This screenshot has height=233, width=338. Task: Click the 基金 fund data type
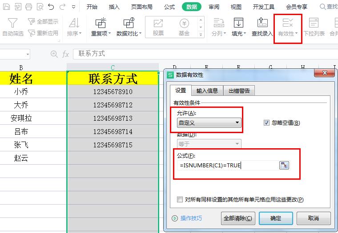(184, 27)
